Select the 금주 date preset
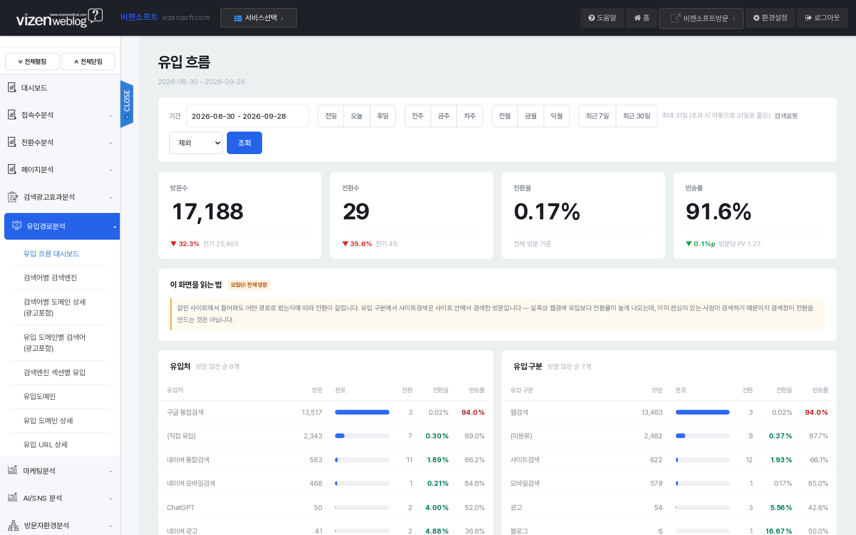Viewport: 856px width, 535px height. pyautogui.click(x=444, y=116)
